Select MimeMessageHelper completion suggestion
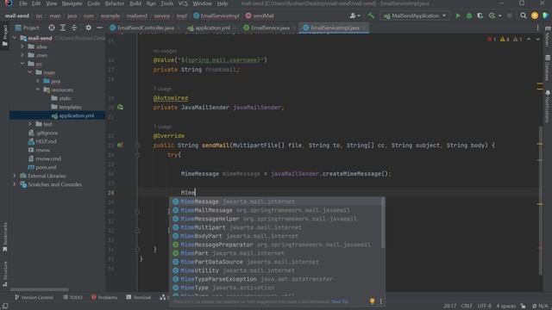Viewport: 552px width, 310px height. coord(277,219)
